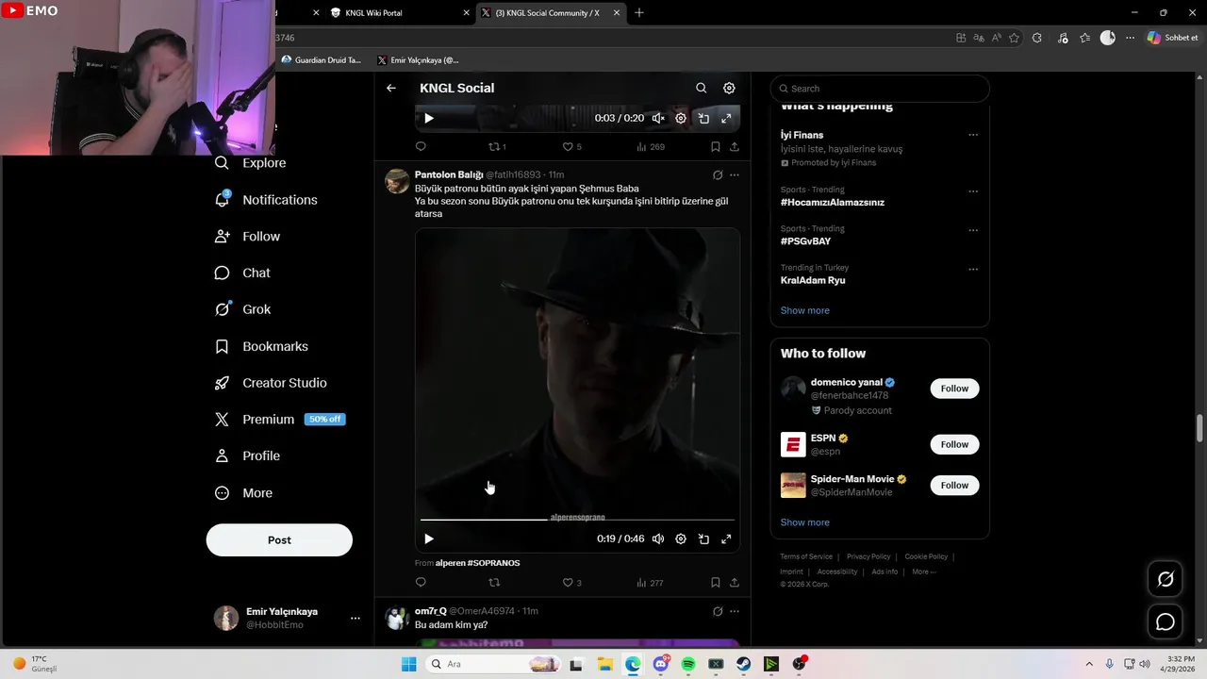
Task: Open Copilot Sohbet et button
Action: pos(1172,38)
